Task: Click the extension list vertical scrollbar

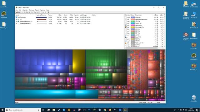Action: click(165, 30)
